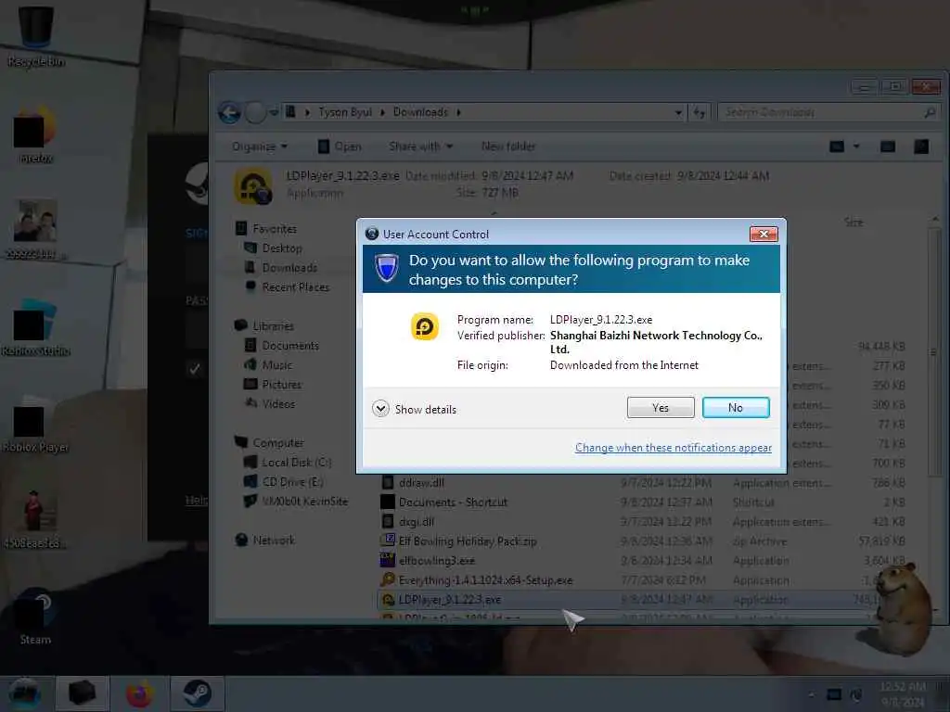Click the Search Downloads field
Image resolution: width=950 pixels, height=712 pixels.
tap(828, 112)
